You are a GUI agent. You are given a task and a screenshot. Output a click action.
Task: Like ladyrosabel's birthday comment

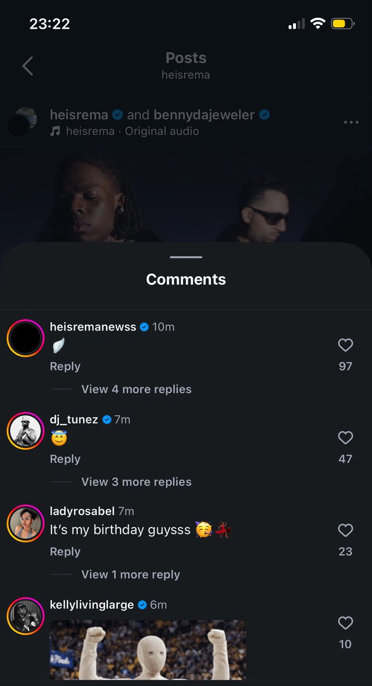(x=345, y=530)
